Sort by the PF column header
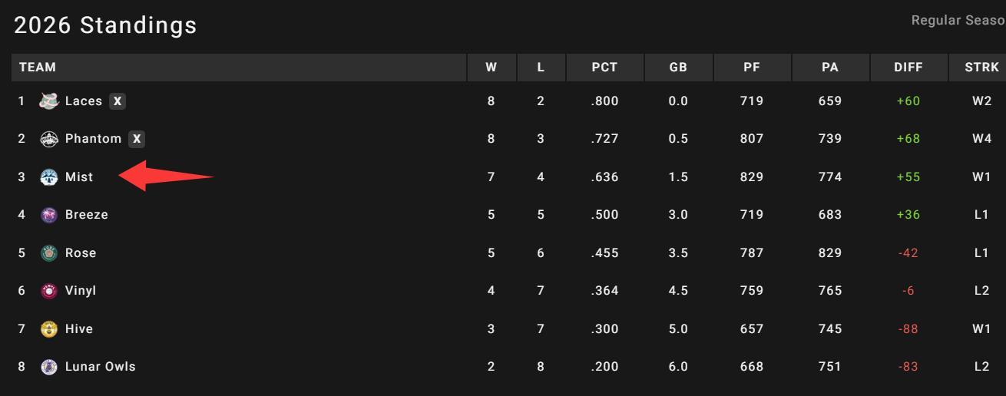This screenshot has height=396, width=1006. (752, 68)
